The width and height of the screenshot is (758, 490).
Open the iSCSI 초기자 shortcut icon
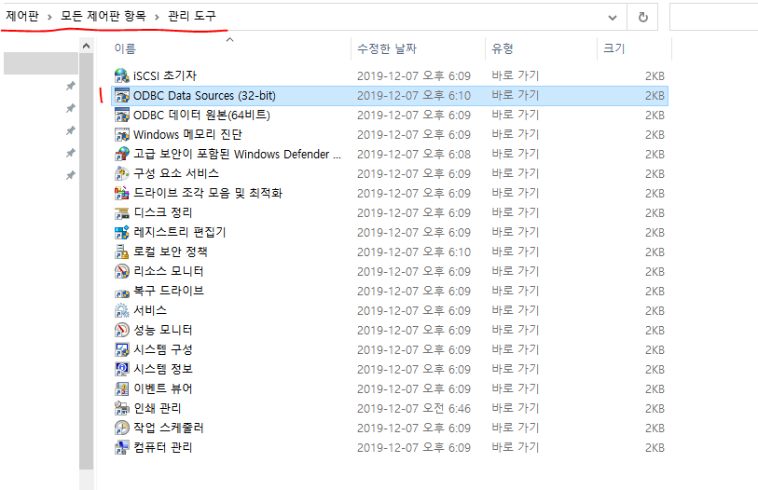coord(122,75)
